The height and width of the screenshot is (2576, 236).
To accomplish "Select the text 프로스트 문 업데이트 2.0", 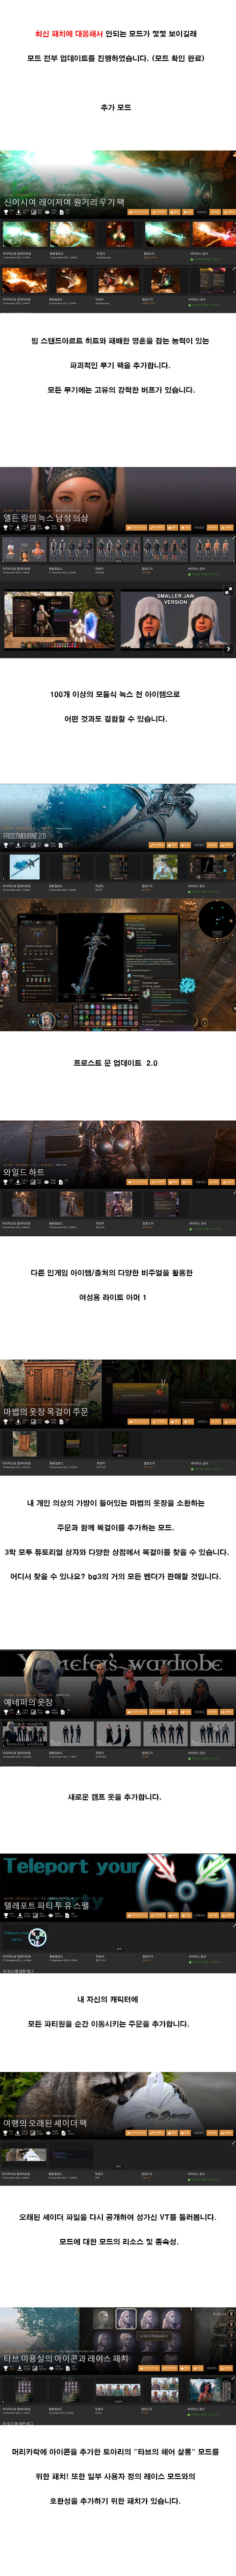I will point(116,1063).
